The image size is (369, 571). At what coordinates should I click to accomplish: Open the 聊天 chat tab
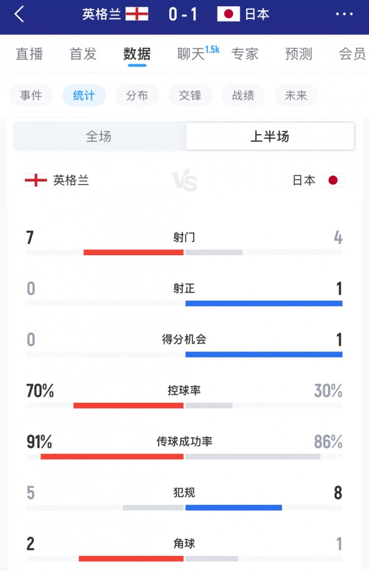click(192, 54)
